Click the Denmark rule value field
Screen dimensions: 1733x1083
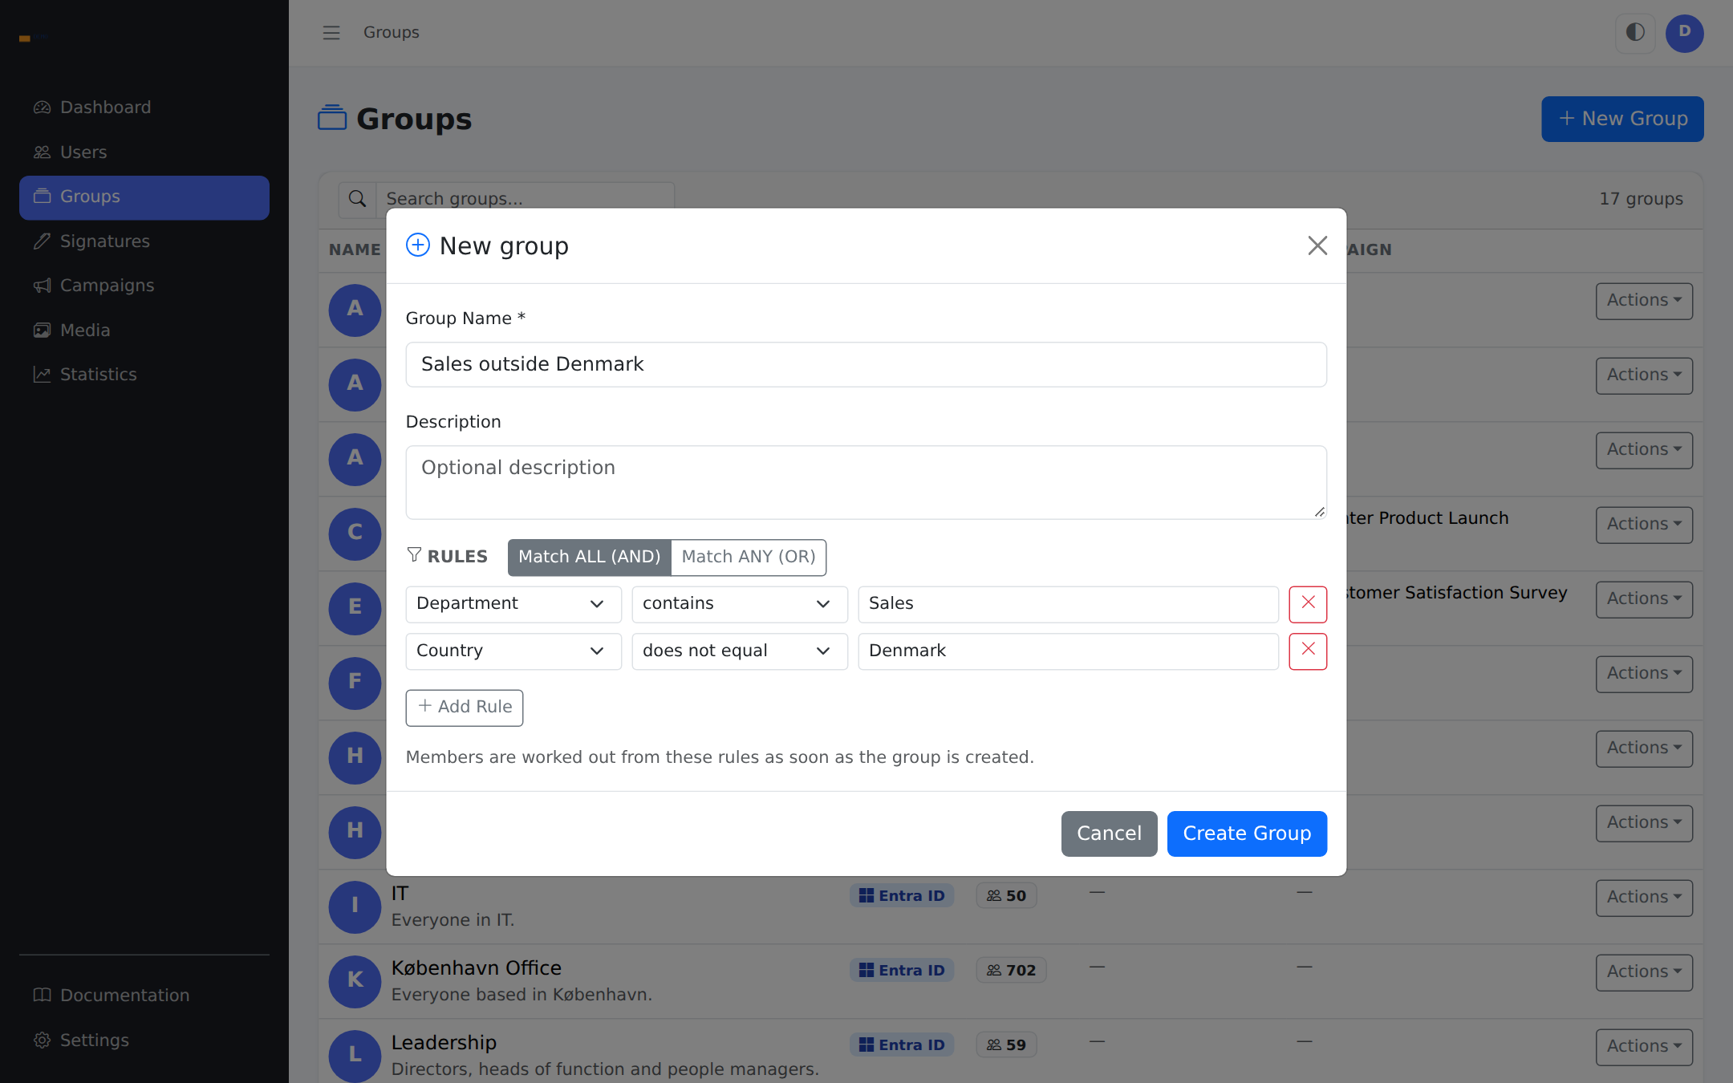pyautogui.click(x=1068, y=651)
